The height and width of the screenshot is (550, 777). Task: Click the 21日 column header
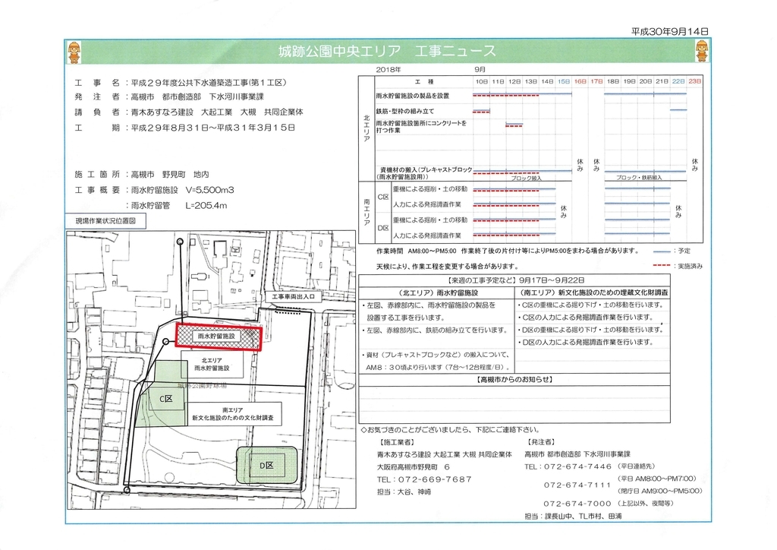click(662, 81)
